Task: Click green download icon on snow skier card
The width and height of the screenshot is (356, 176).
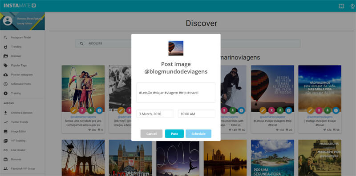Action: pos(233,110)
